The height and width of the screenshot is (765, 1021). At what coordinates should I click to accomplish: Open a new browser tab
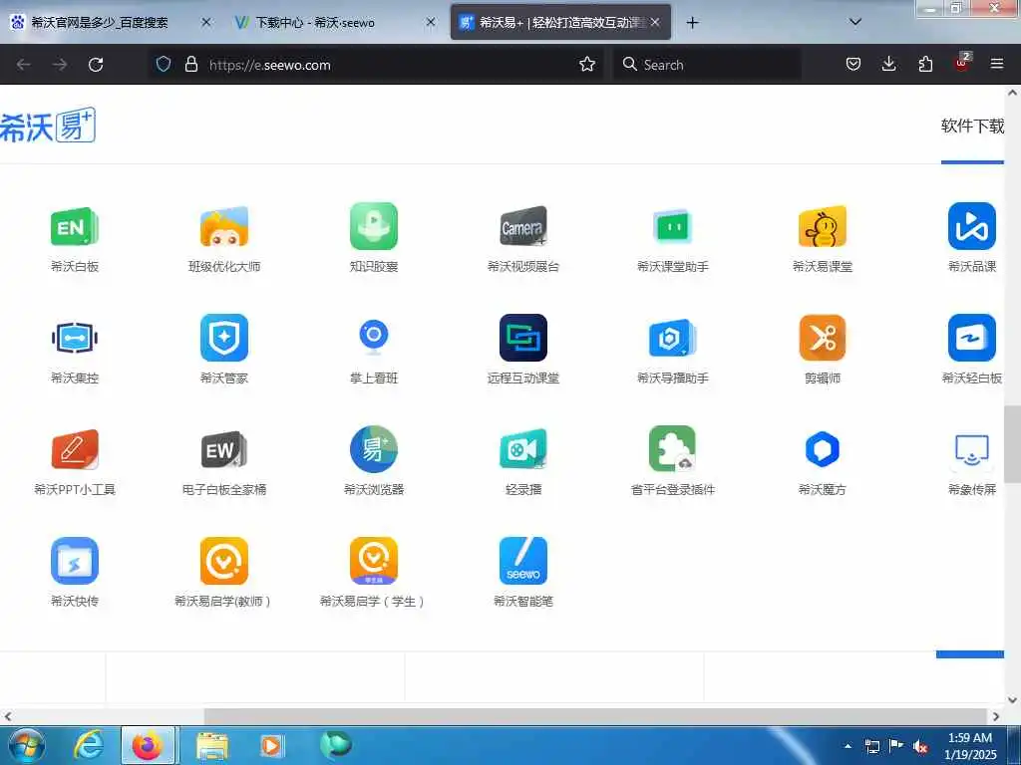click(x=692, y=23)
